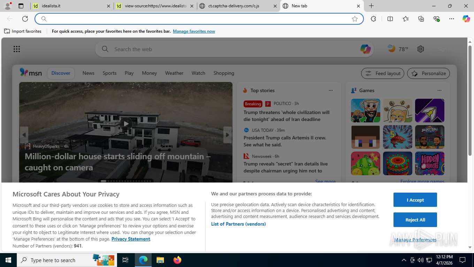The height and width of the screenshot is (267, 474).
Task: Open the Extensions icon
Action: [x=374, y=19]
